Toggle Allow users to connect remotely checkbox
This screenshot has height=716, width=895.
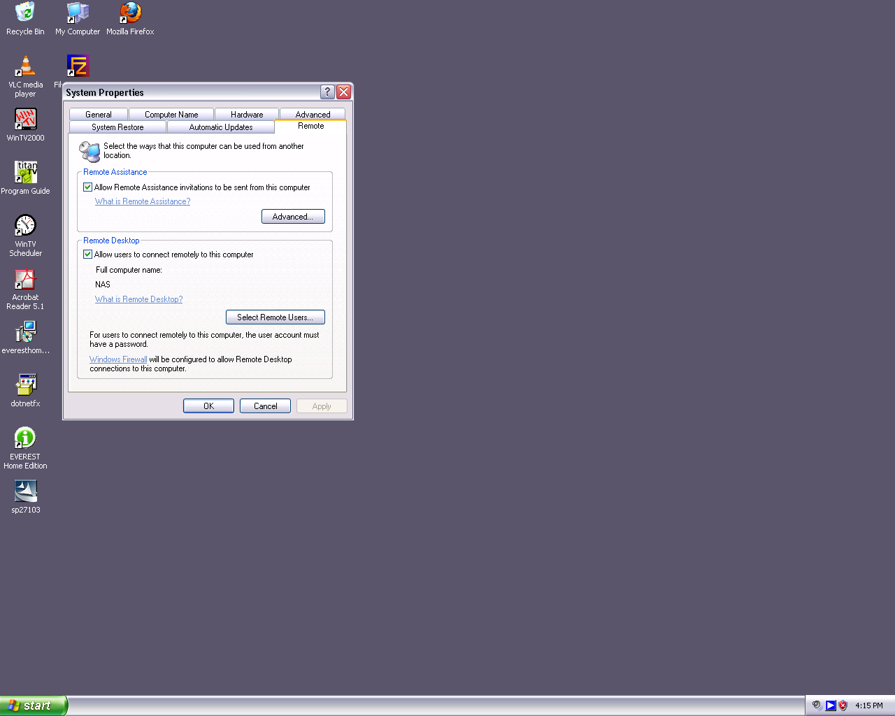[x=88, y=255]
